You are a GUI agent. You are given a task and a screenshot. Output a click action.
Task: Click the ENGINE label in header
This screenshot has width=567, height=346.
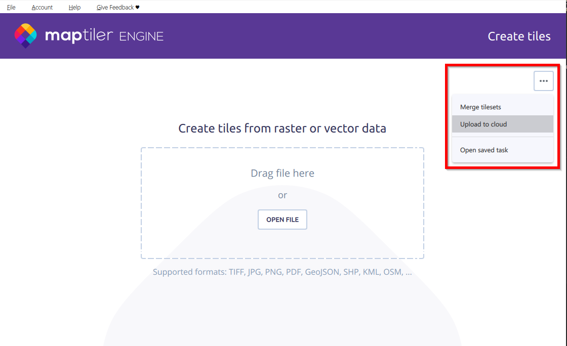click(x=141, y=36)
